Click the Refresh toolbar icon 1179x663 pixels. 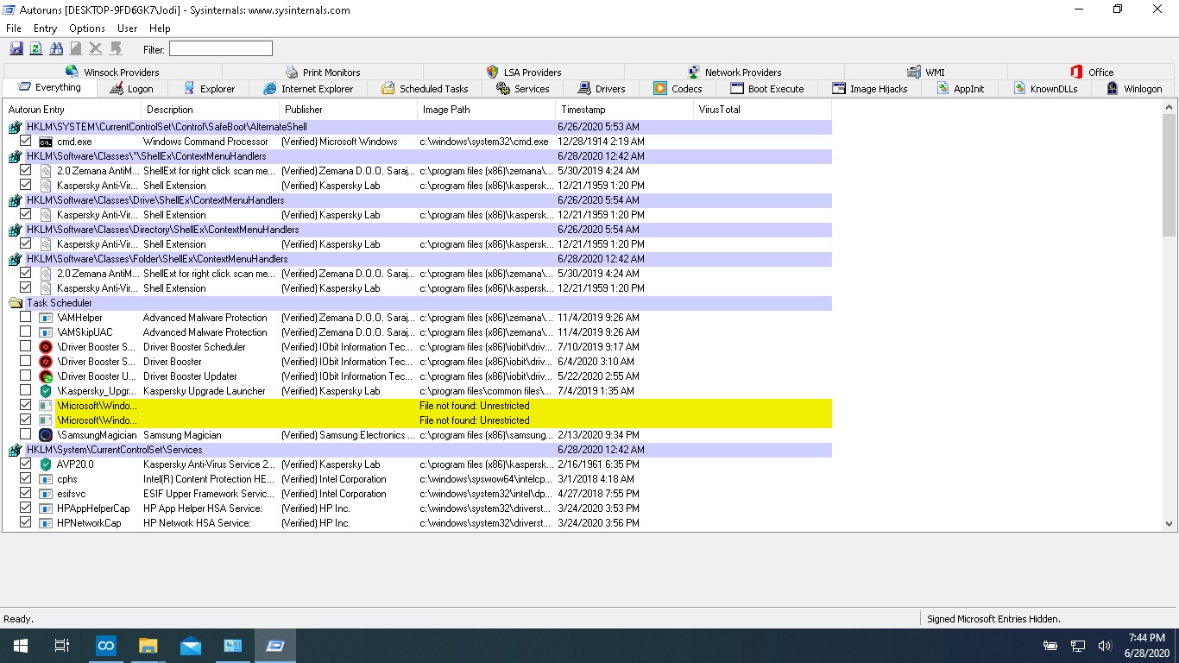click(x=36, y=49)
